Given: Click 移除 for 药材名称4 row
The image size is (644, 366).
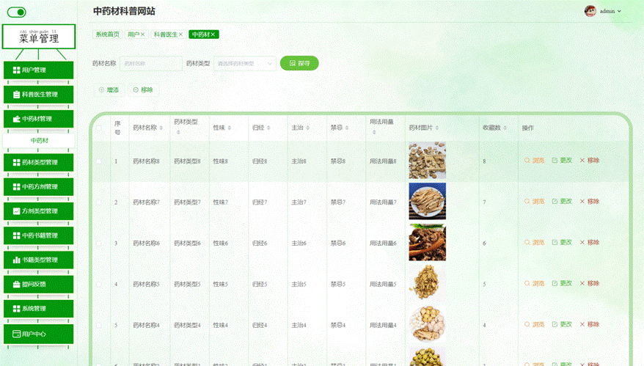Looking at the screenshot, I should click(590, 324).
